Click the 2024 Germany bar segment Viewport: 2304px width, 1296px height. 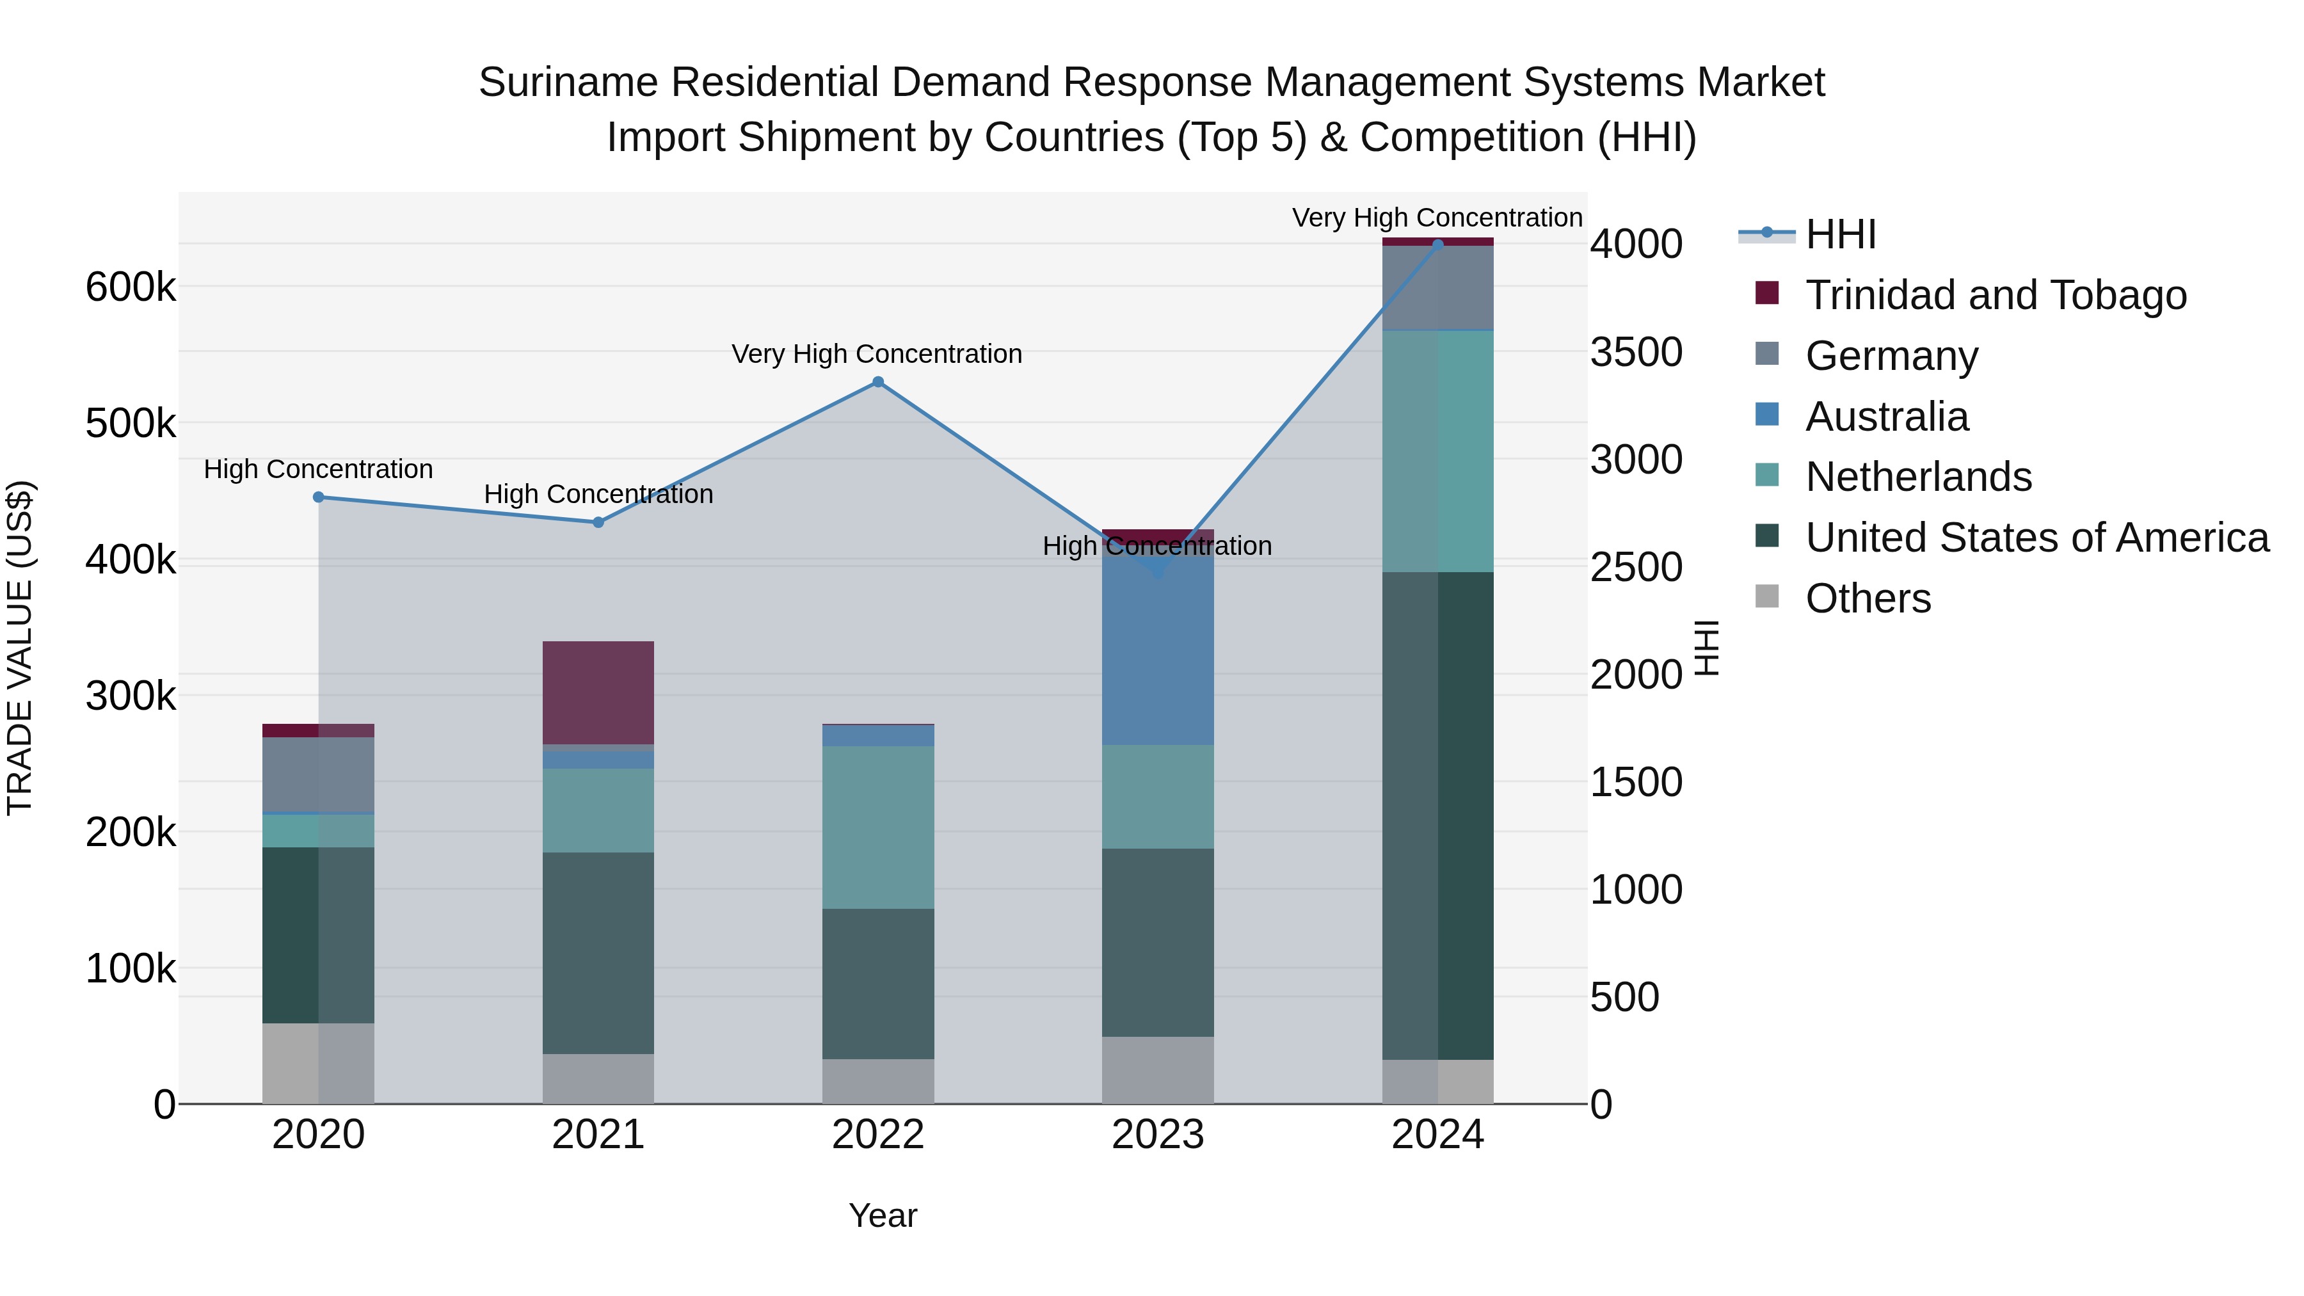1438,288
